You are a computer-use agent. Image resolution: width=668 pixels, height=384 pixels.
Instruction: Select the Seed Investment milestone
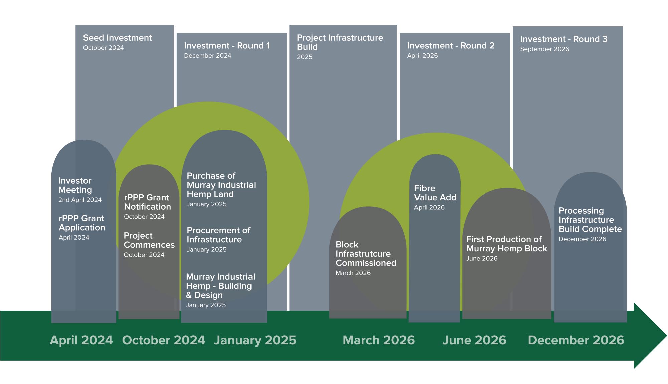(118, 38)
